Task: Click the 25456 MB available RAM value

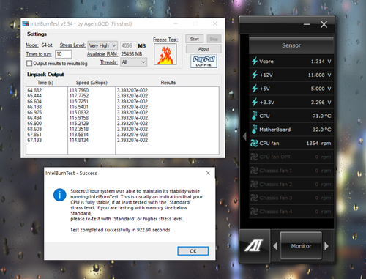Action: [132, 54]
